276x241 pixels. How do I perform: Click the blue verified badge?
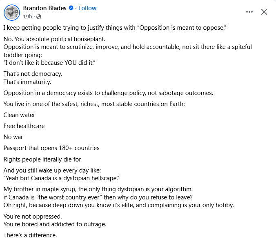pos(71,8)
